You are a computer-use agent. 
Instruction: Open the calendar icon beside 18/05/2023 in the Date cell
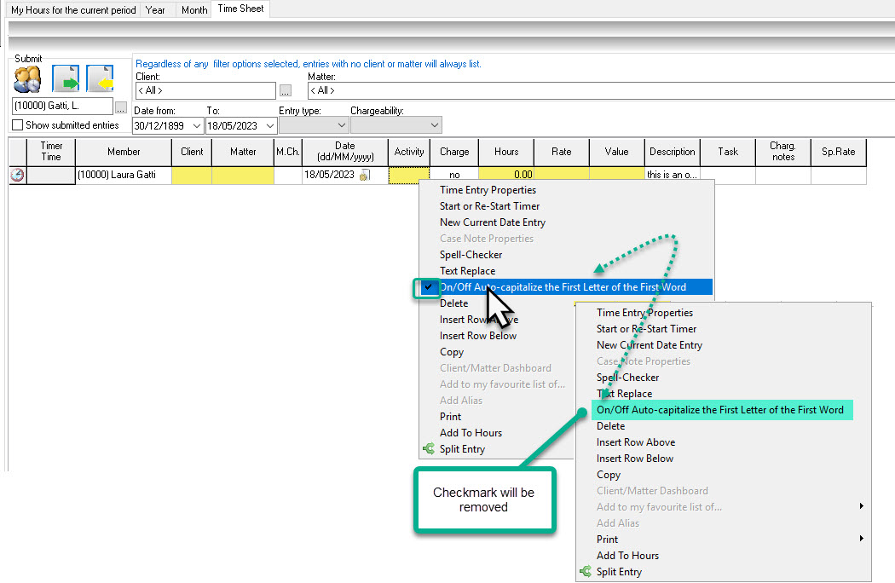pos(364,176)
